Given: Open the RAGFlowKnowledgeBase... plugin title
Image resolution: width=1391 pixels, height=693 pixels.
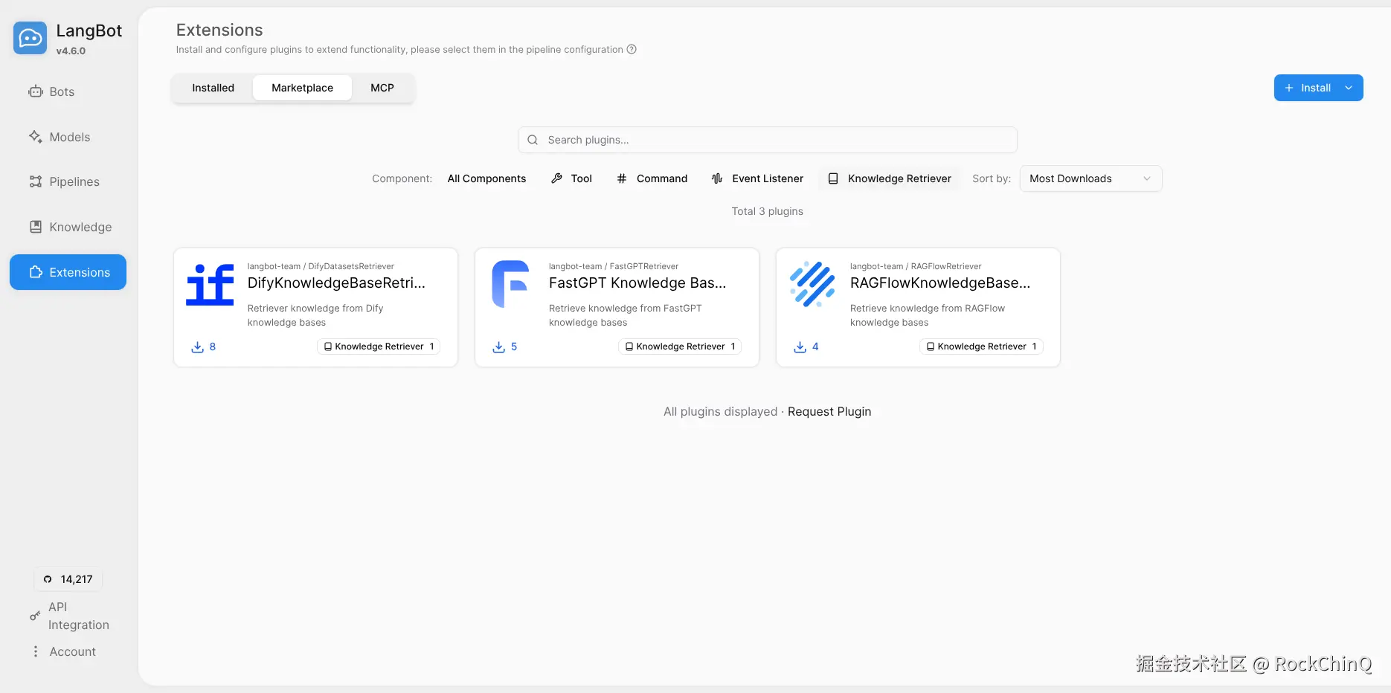Looking at the screenshot, I should [940, 283].
